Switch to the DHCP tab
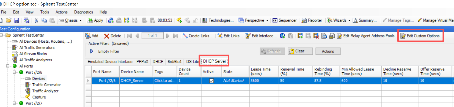 tap(158, 62)
